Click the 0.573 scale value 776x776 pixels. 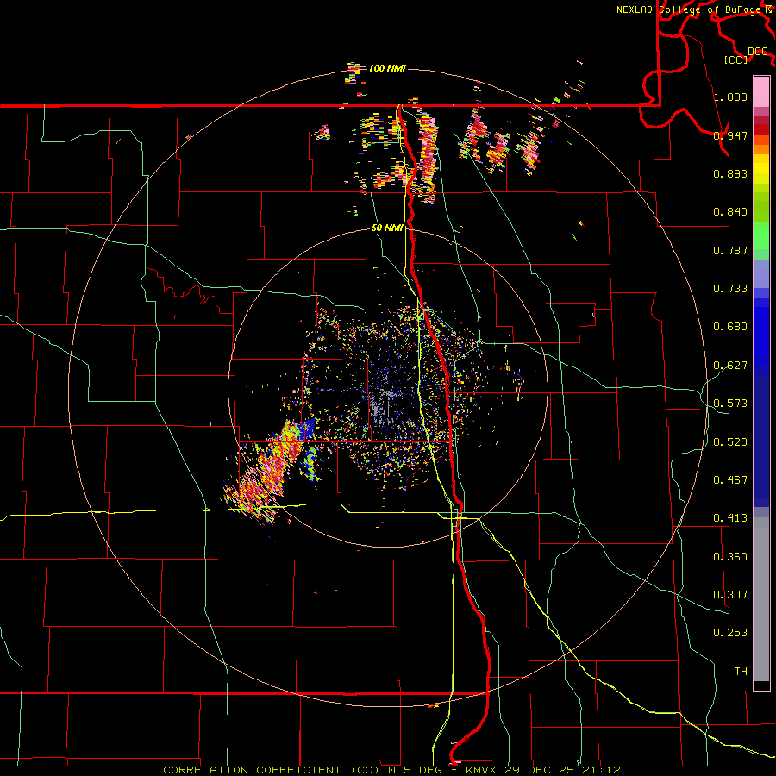[x=730, y=404]
